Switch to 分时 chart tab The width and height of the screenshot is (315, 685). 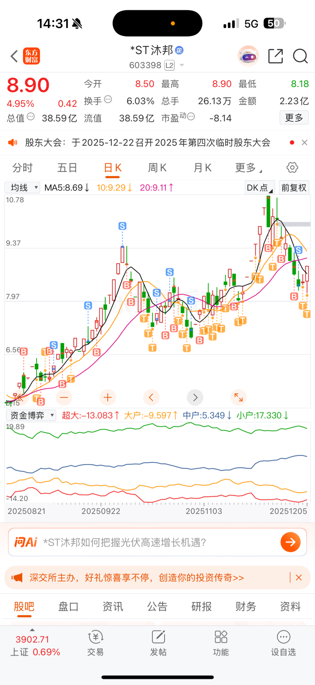[23, 168]
